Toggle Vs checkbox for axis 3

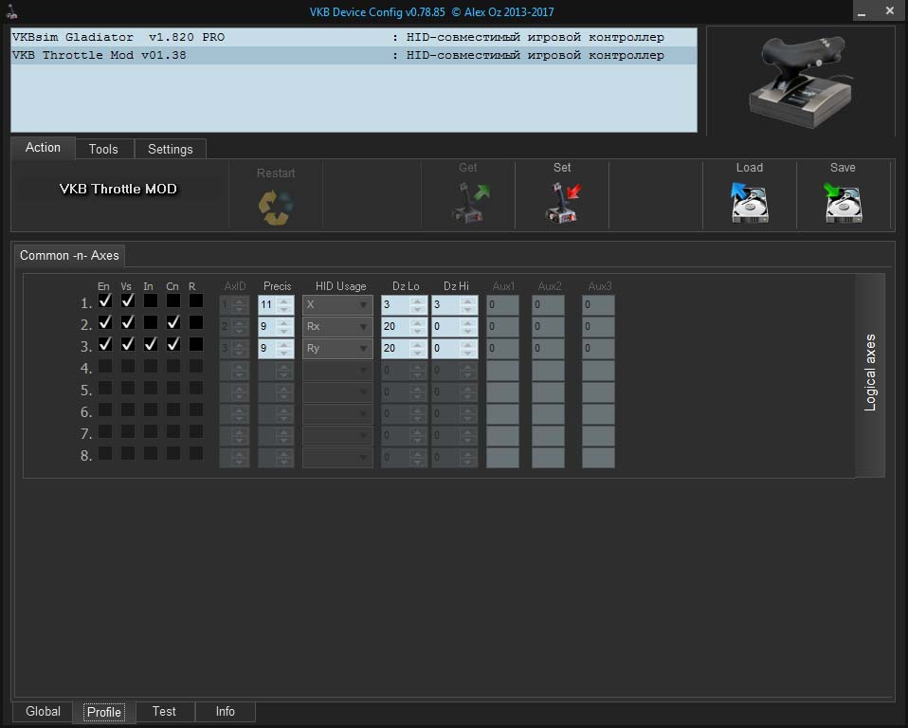pyautogui.click(x=128, y=344)
